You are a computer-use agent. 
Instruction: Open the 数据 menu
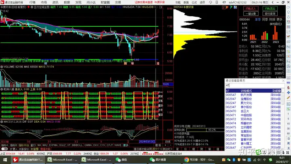tap(67, 2)
